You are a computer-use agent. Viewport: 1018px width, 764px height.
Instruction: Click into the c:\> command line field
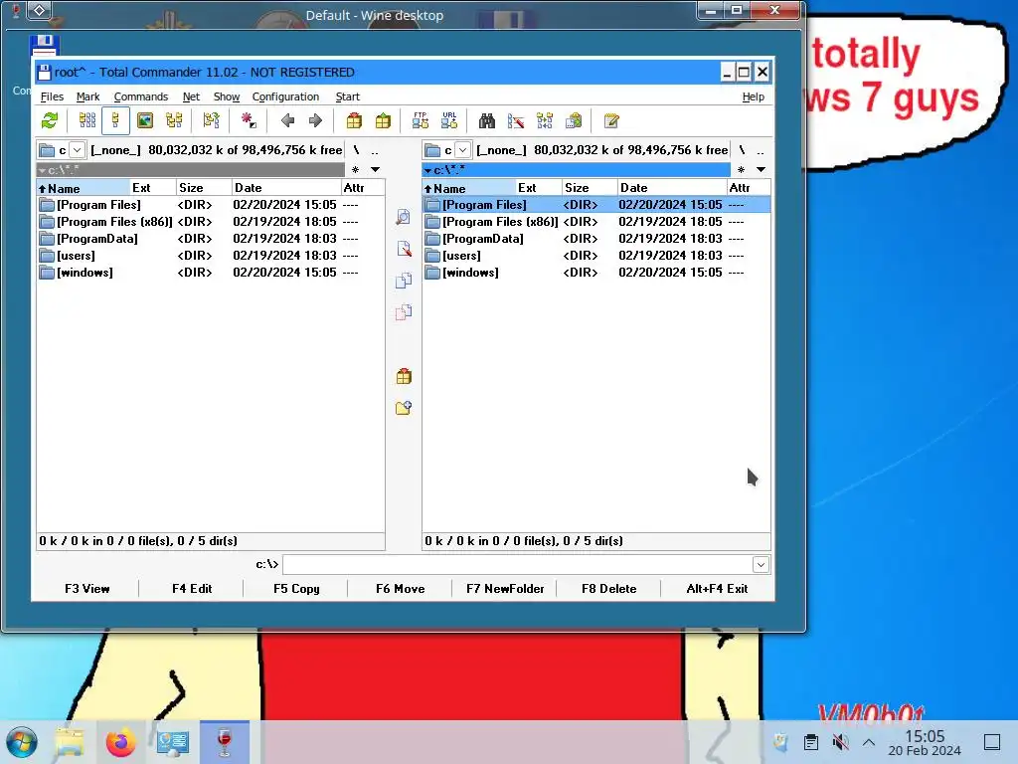tap(517, 565)
